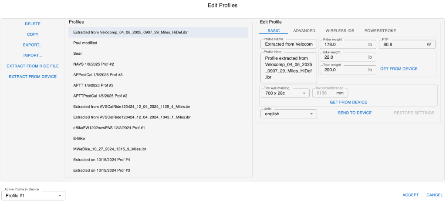The image size is (446, 204).
Task: Open the Tire wall marking dropdown
Action: [284, 93]
